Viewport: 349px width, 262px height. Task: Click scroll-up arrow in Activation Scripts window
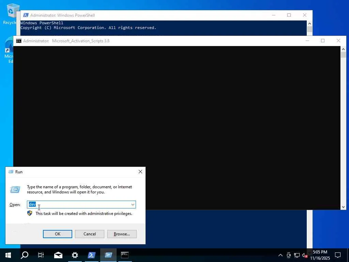click(343, 49)
